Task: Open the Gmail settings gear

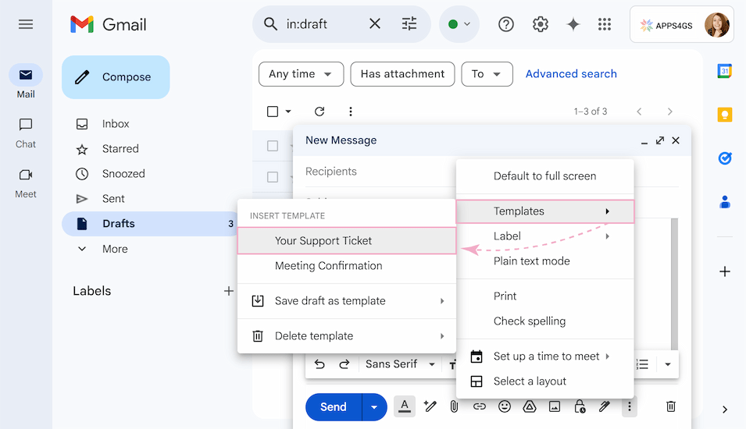Action: (540, 24)
